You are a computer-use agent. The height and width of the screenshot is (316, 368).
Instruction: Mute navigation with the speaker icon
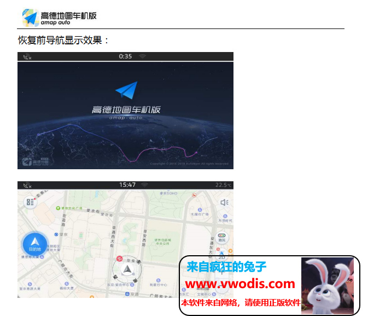[223, 202]
